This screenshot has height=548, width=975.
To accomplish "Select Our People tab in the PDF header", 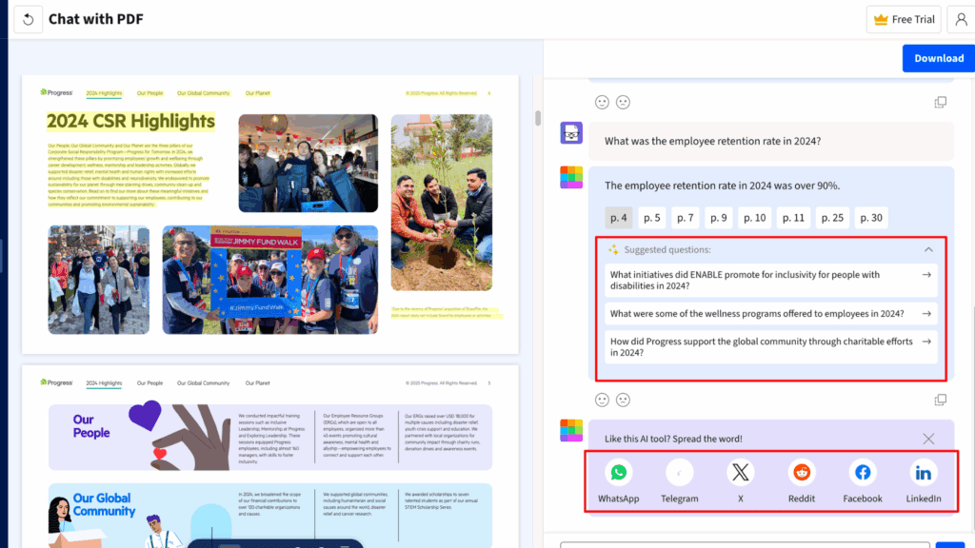I will 149,93.
